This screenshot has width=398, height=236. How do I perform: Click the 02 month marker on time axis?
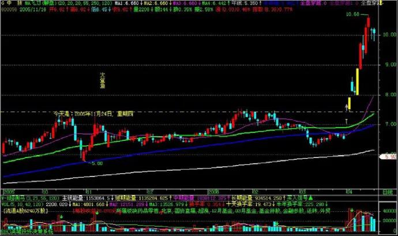pos(255,192)
